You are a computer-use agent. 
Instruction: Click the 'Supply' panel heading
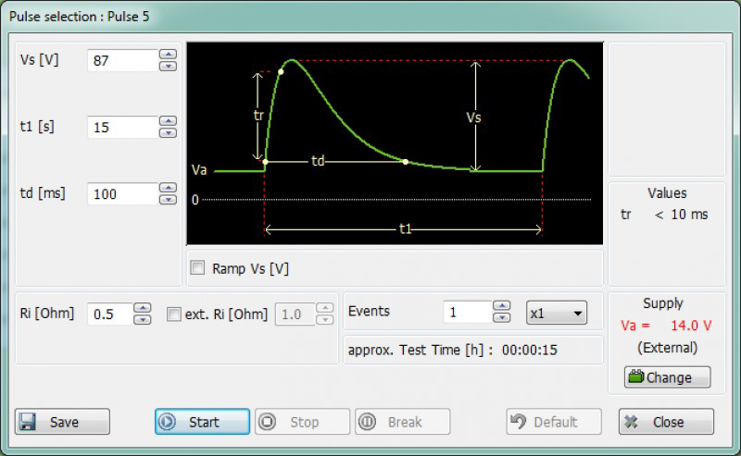point(663,303)
